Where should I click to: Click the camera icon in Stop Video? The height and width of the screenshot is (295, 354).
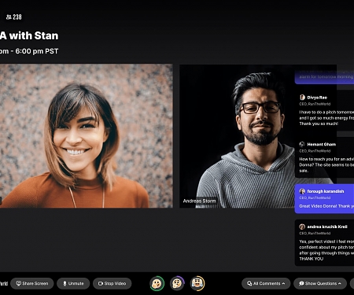click(101, 283)
